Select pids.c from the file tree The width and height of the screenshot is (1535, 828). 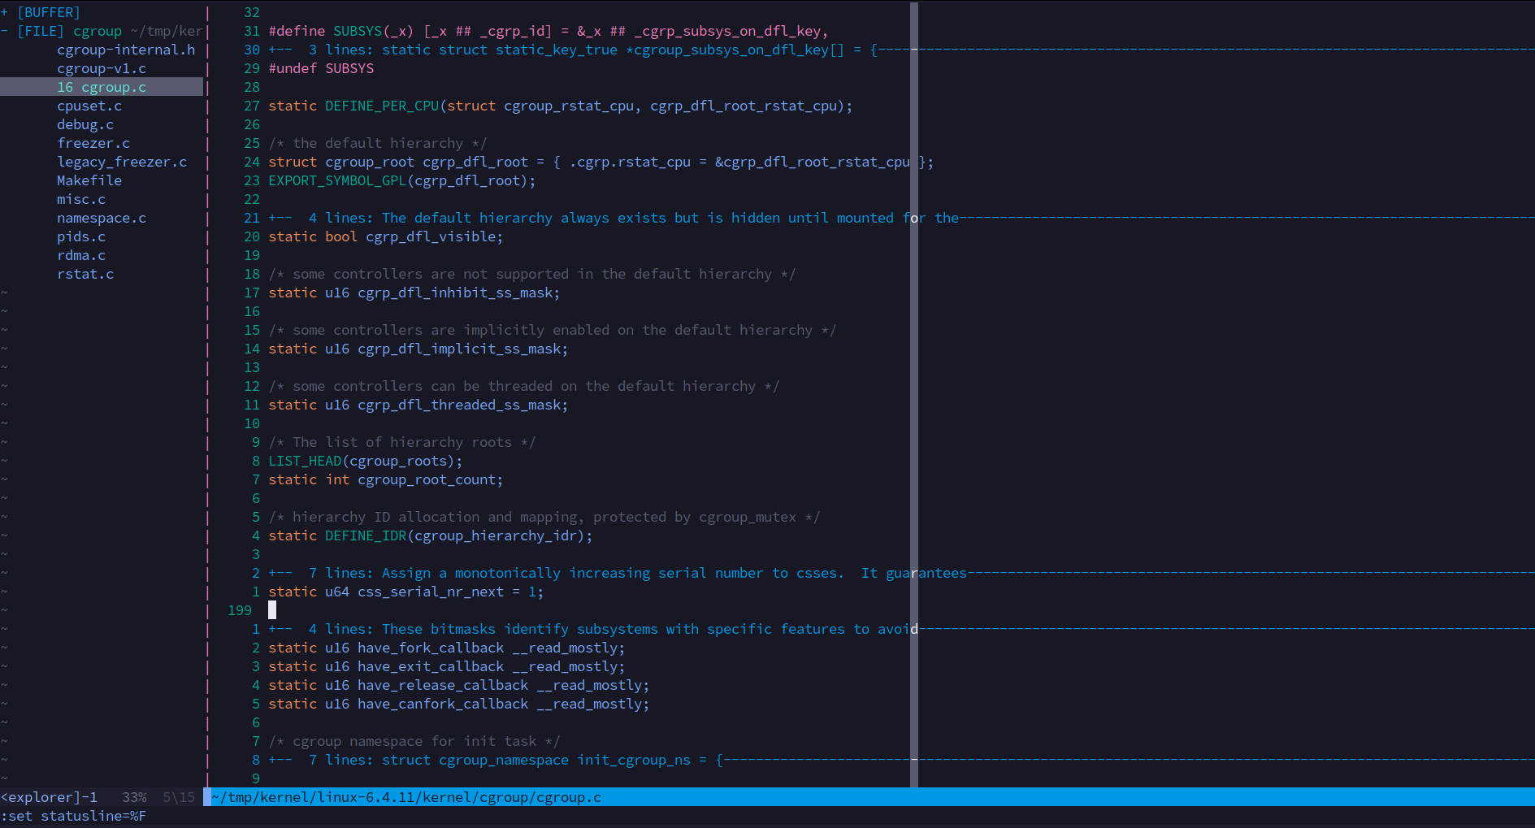[81, 236]
